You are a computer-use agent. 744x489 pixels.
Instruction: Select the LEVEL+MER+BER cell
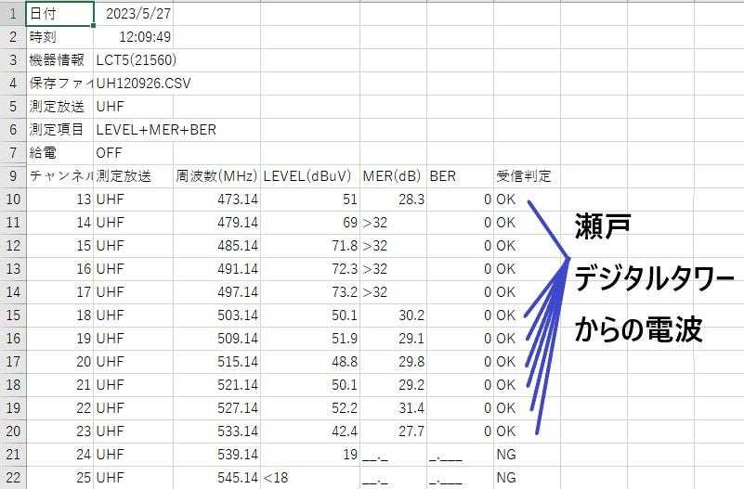(x=155, y=130)
